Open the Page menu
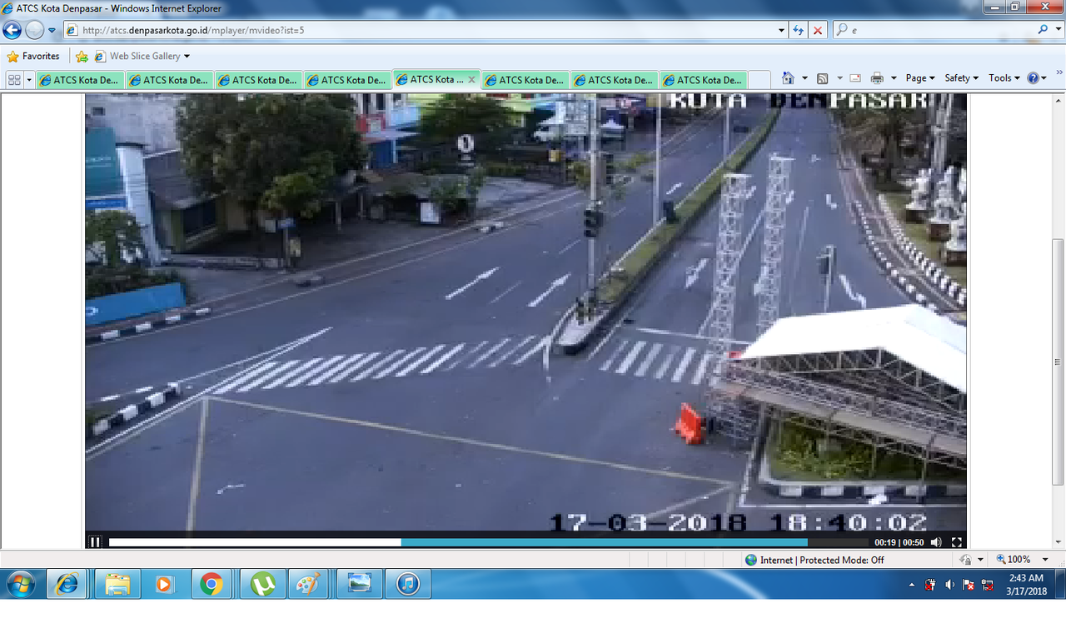The width and height of the screenshot is (1066, 643). tap(920, 78)
